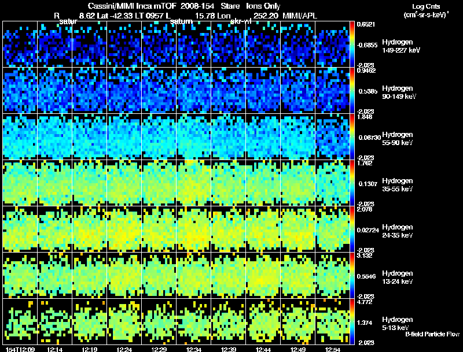Image resolution: width=463 pixels, height=352 pixels.
Task: Open the 55-90 keV image in the 12:54 column
Action: pyautogui.click(x=332, y=137)
